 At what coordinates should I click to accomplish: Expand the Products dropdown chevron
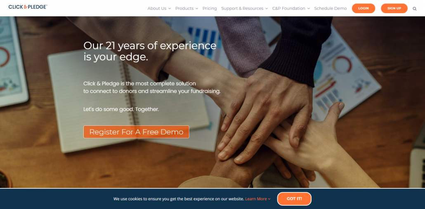(196, 9)
